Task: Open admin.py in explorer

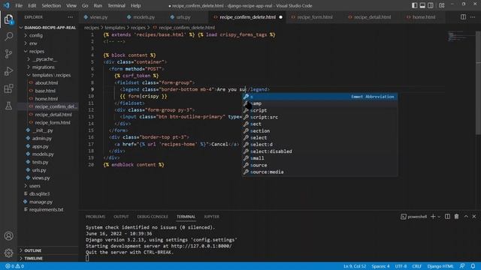Action: pyautogui.click(x=42, y=138)
